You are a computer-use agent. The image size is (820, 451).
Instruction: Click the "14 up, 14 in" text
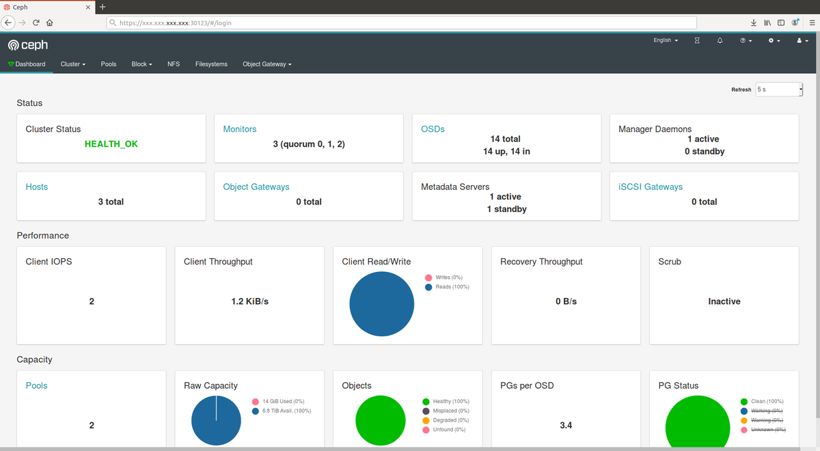(x=506, y=151)
